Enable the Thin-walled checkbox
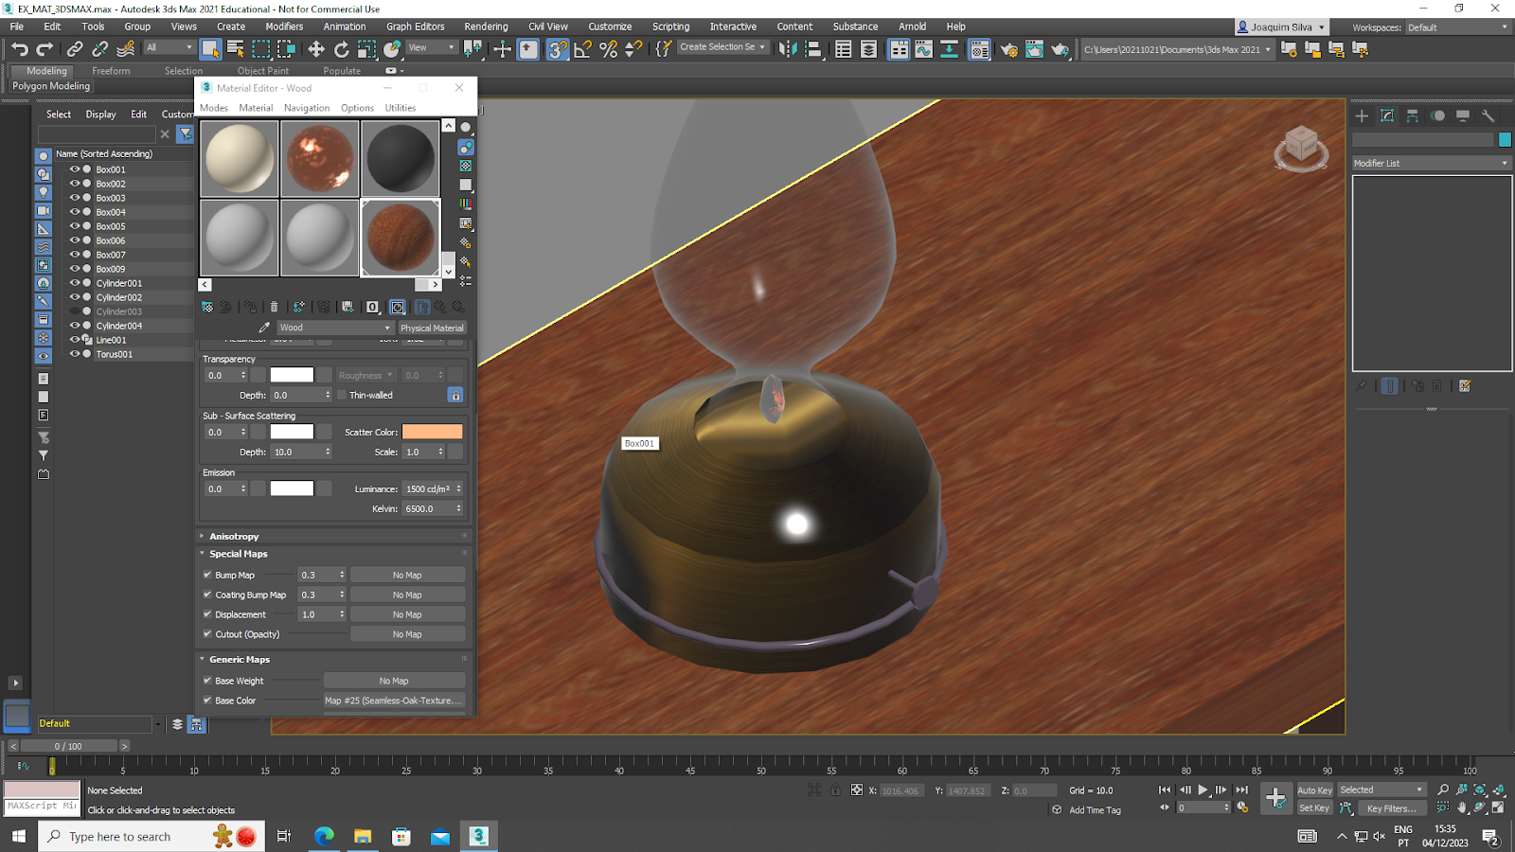The height and width of the screenshot is (852, 1515). [x=342, y=395]
